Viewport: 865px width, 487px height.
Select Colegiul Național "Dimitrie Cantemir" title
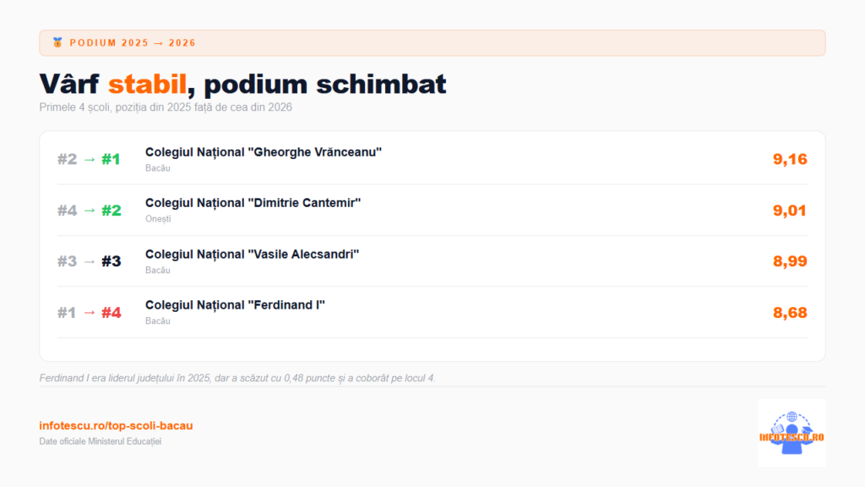(x=253, y=203)
